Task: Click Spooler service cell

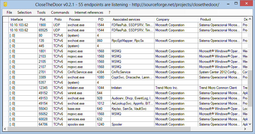Action: (x=132, y=124)
